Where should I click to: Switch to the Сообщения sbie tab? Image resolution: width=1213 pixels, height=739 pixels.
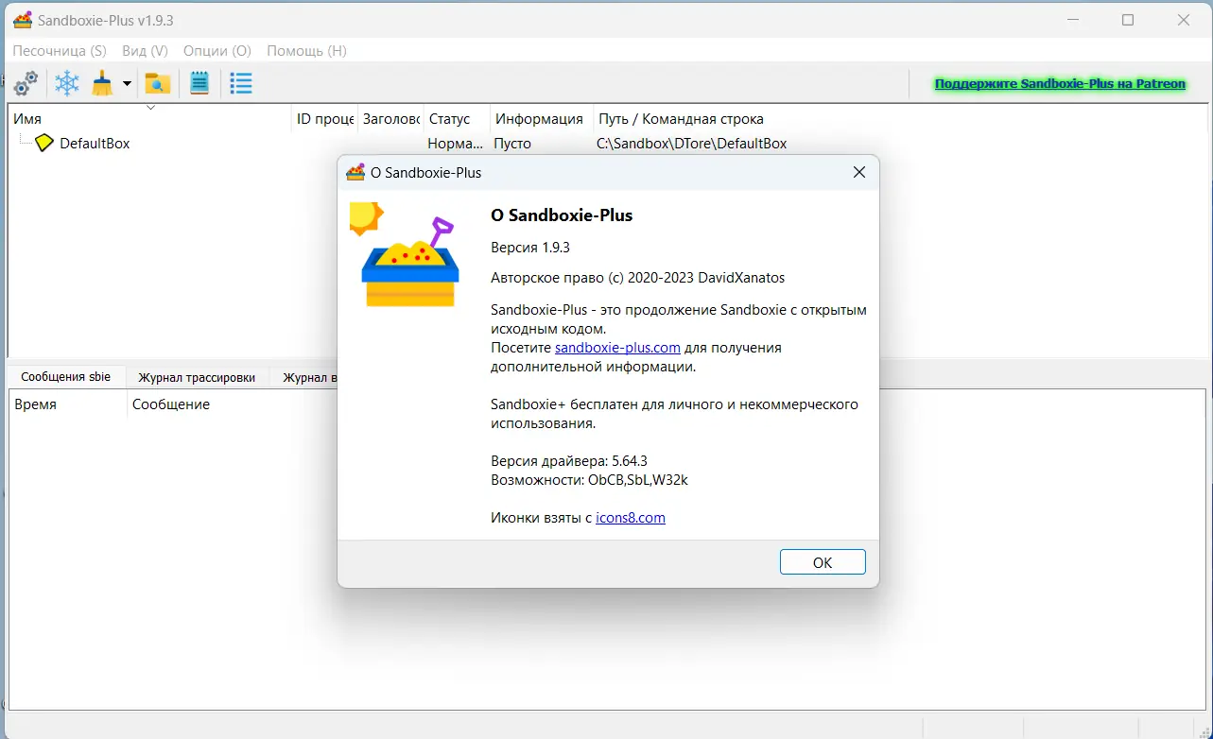(66, 377)
